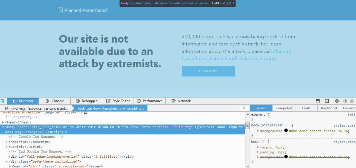Open the Box Model sidebar tab

coord(329,108)
